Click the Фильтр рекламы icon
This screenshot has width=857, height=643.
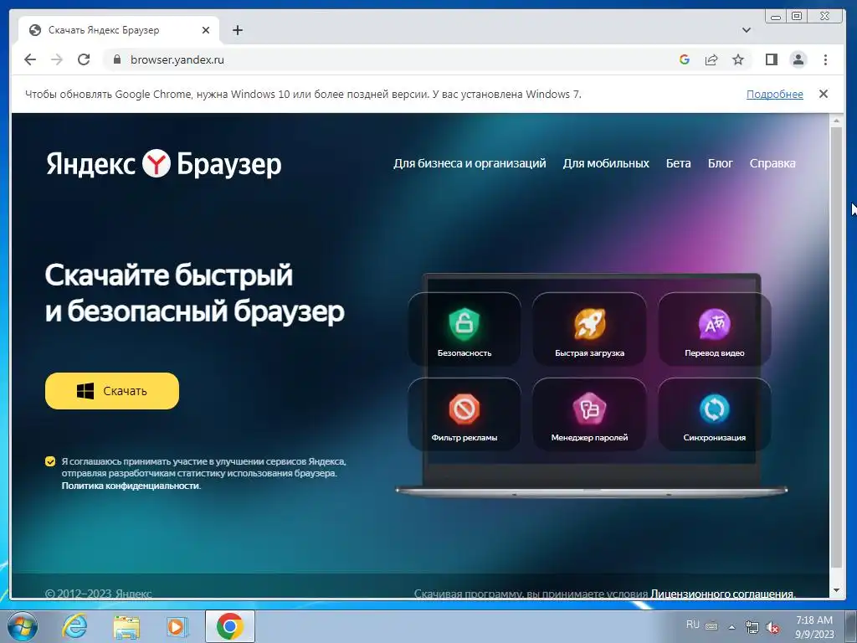(x=464, y=409)
